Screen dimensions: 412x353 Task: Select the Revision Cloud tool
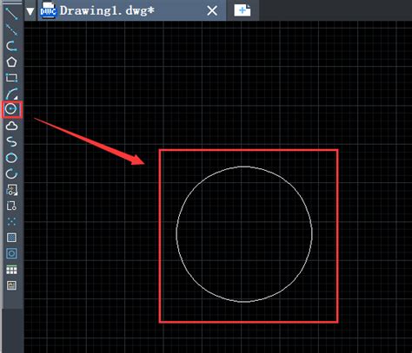click(x=11, y=126)
